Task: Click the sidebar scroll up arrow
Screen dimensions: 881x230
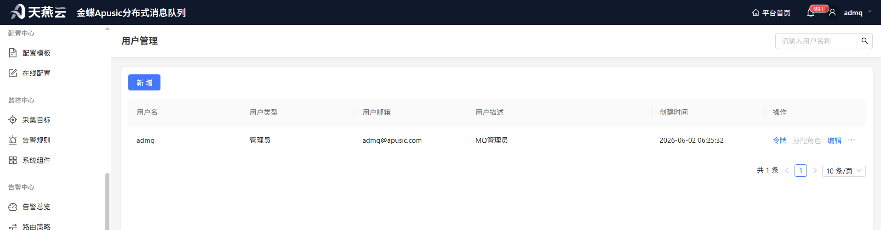Action: click(x=107, y=28)
